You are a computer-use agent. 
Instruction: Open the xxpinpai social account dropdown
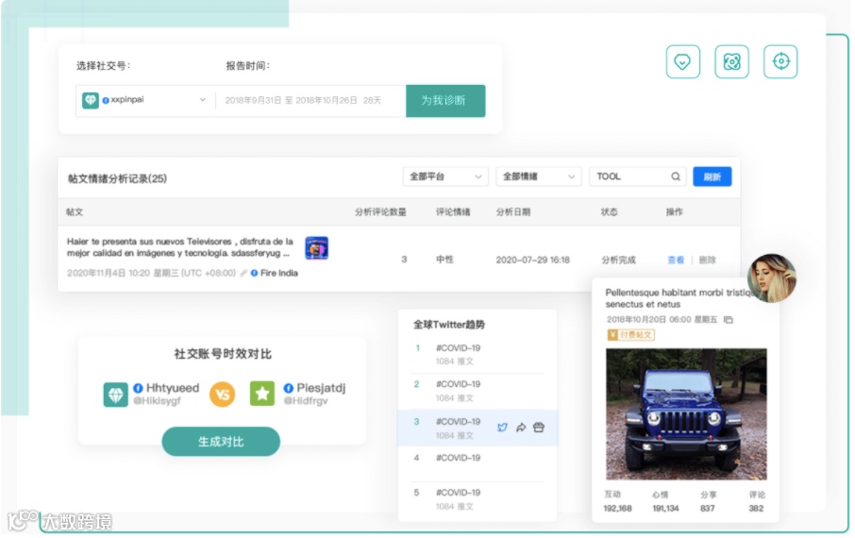(145, 100)
